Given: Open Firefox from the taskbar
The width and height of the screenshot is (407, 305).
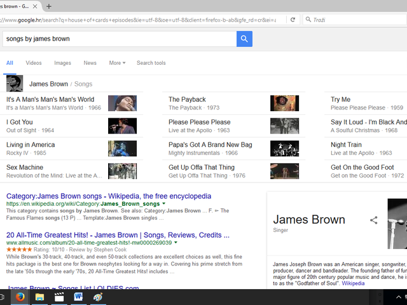Looking at the screenshot, I should tap(20, 297).
